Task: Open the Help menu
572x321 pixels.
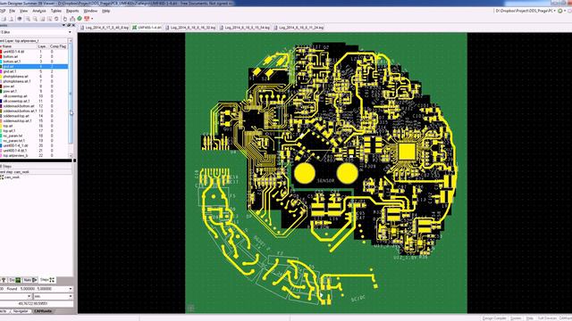Action: click(105, 11)
